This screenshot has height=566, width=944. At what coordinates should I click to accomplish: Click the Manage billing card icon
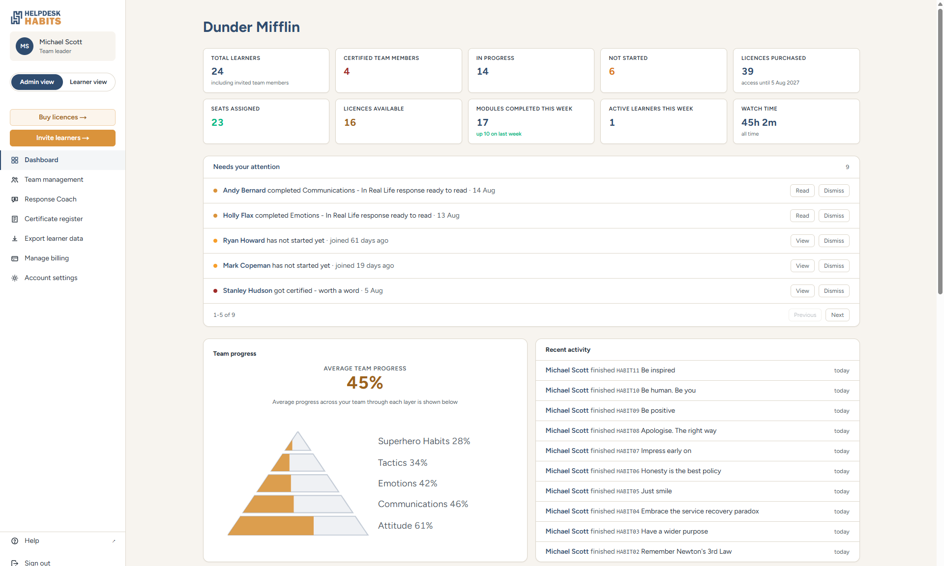(15, 258)
